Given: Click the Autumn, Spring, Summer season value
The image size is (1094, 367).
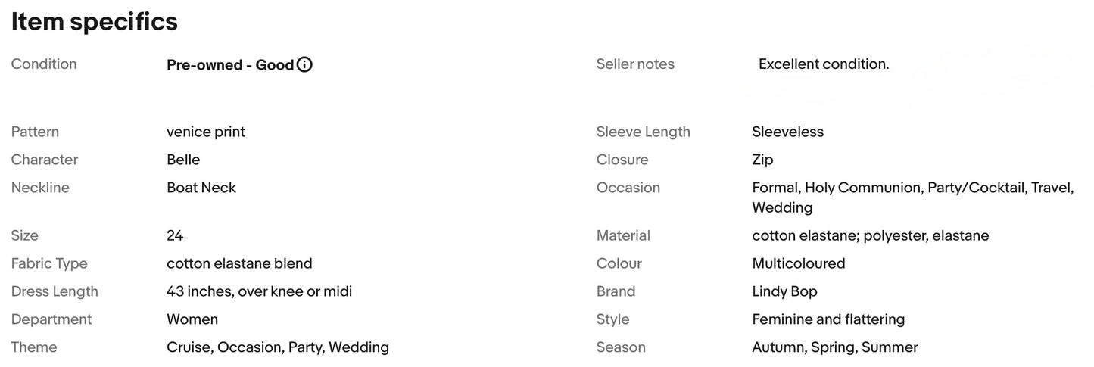Looking at the screenshot, I should tap(835, 347).
